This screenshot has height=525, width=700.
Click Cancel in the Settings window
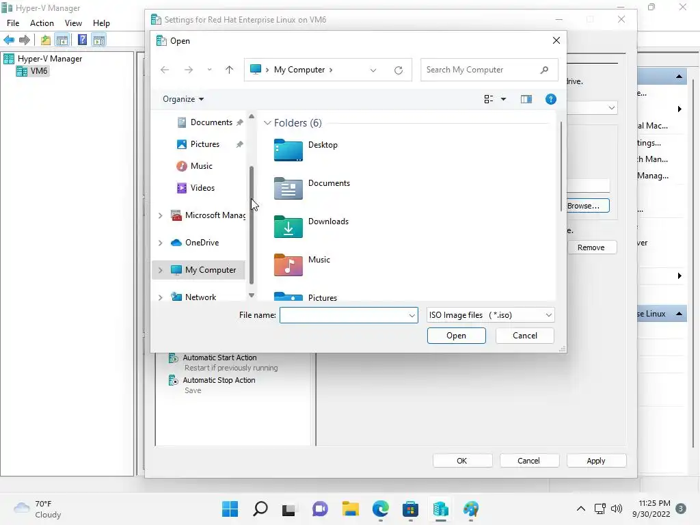click(528, 461)
